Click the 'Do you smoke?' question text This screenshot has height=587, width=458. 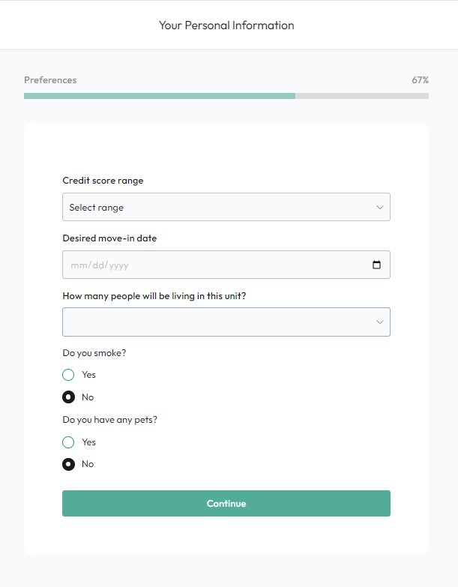94,353
